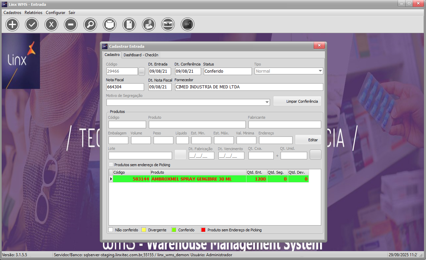The height and width of the screenshot is (260, 426).
Task: Click the Líquido input field
Action: (182, 140)
